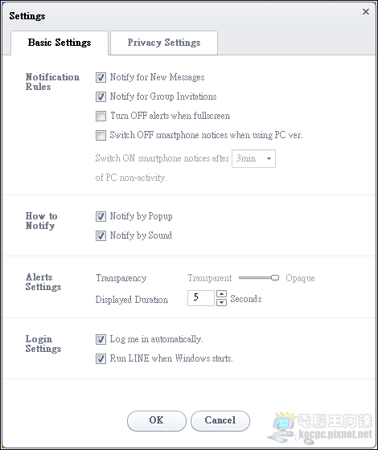
Task: Switch to the Privacy Settings tab
Action: 164,43
